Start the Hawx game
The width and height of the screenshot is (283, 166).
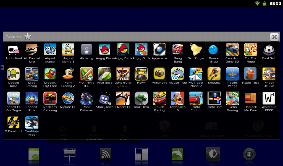141,74
